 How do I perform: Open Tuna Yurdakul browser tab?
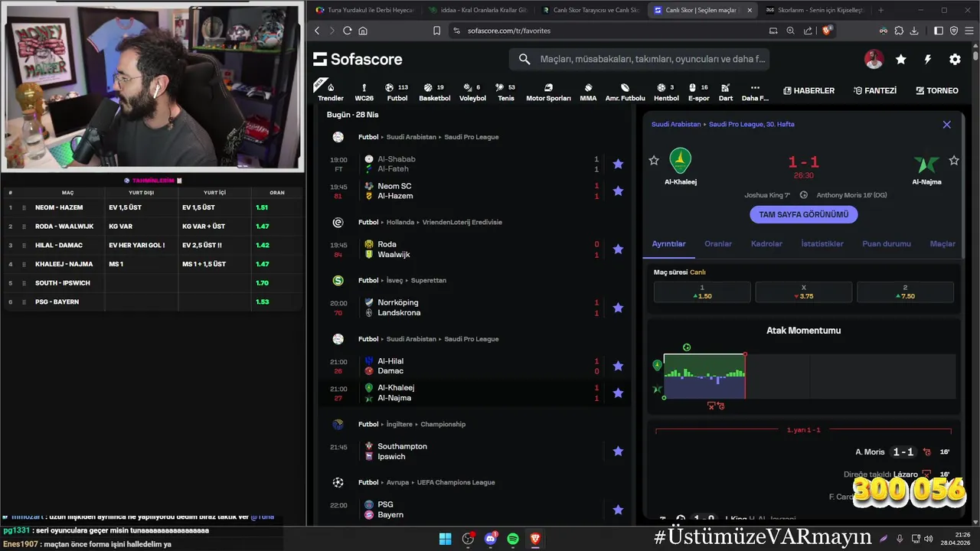pyautogui.click(x=364, y=10)
